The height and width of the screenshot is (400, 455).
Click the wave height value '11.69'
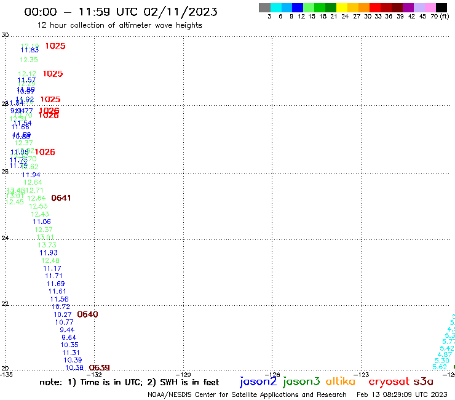56,284
